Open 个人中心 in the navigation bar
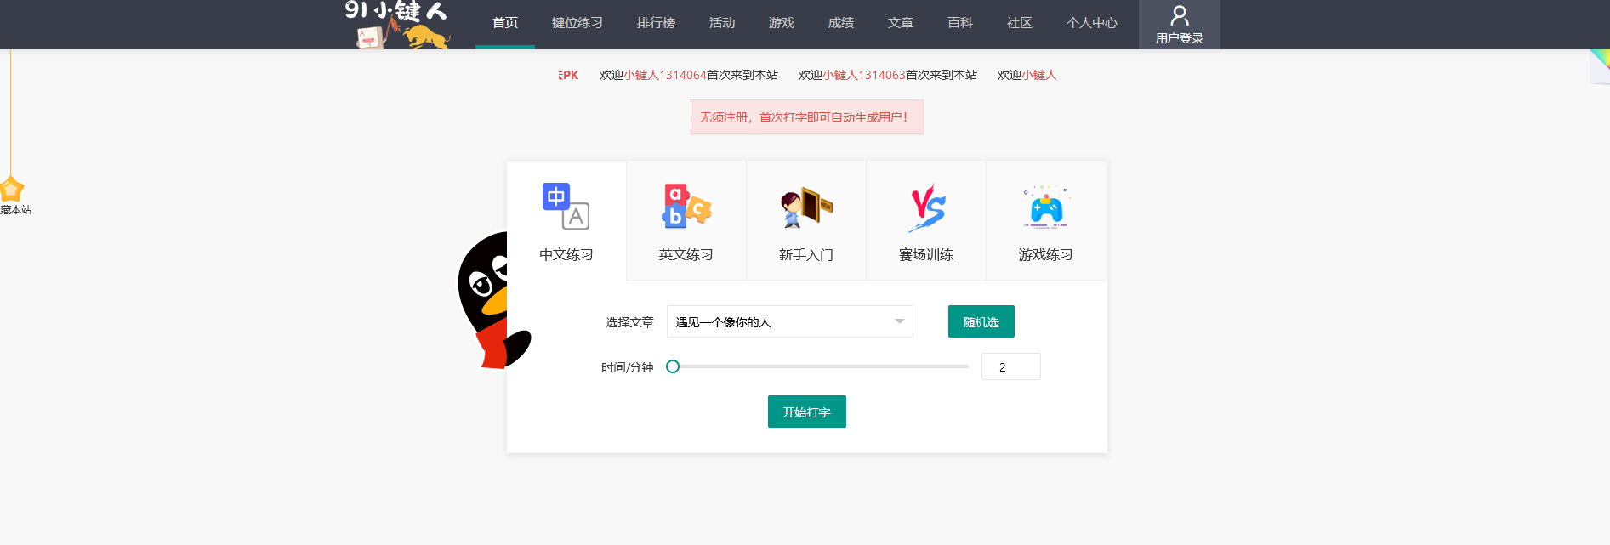Image resolution: width=1610 pixels, height=545 pixels. click(1092, 23)
